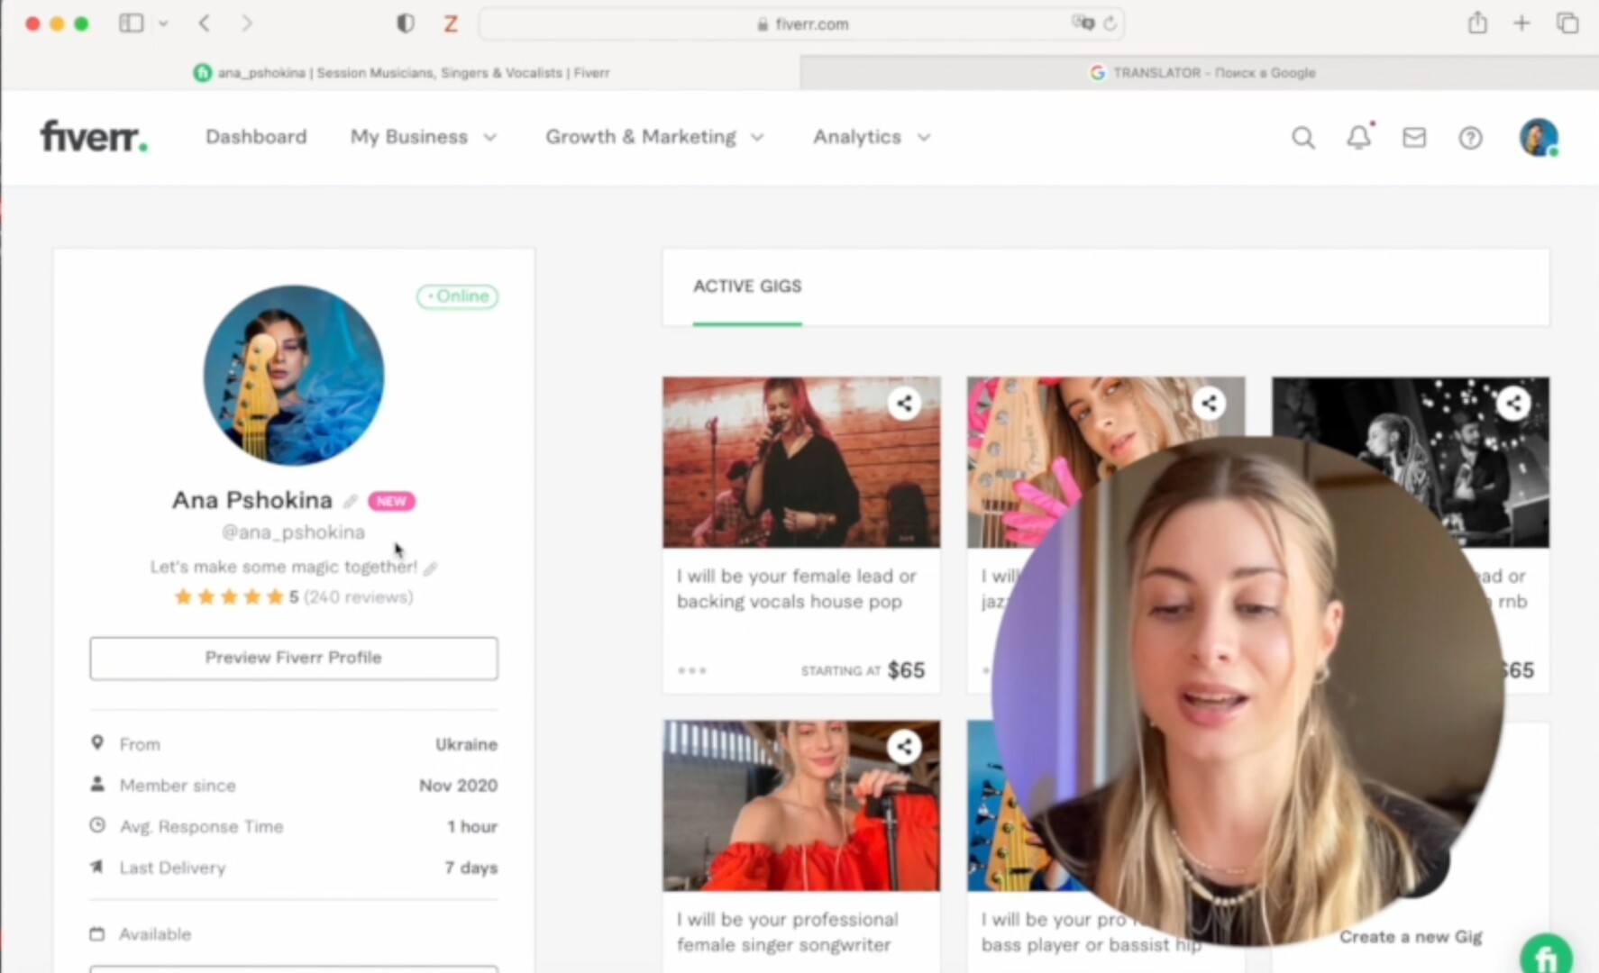Go forward with the Safari forward arrow
The height and width of the screenshot is (973, 1599).
pos(246,23)
